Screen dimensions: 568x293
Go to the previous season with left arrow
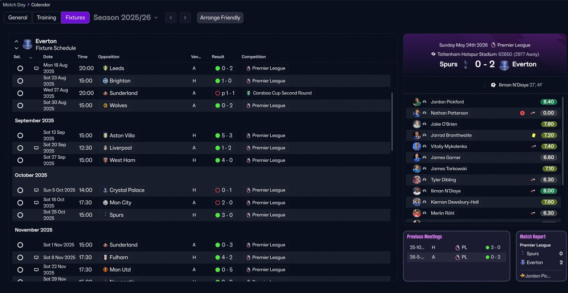tap(171, 18)
